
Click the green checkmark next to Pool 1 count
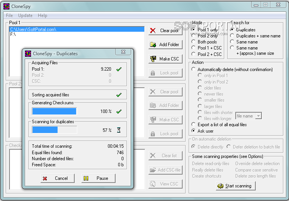pyautogui.click(x=119, y=69)
